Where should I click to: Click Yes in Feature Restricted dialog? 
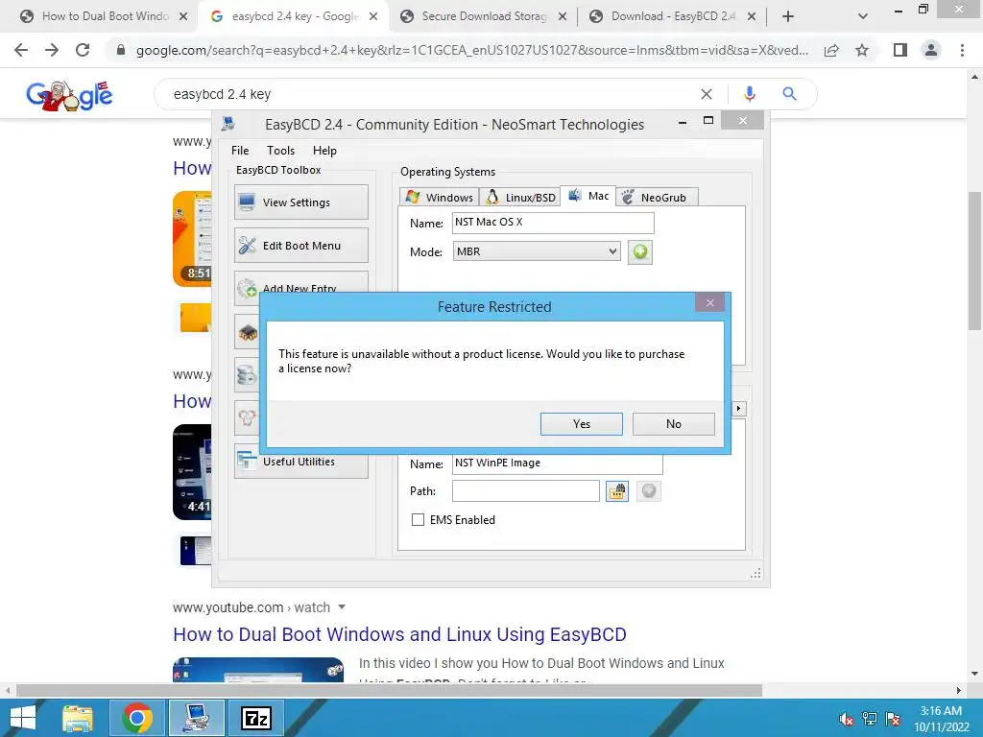581,423
